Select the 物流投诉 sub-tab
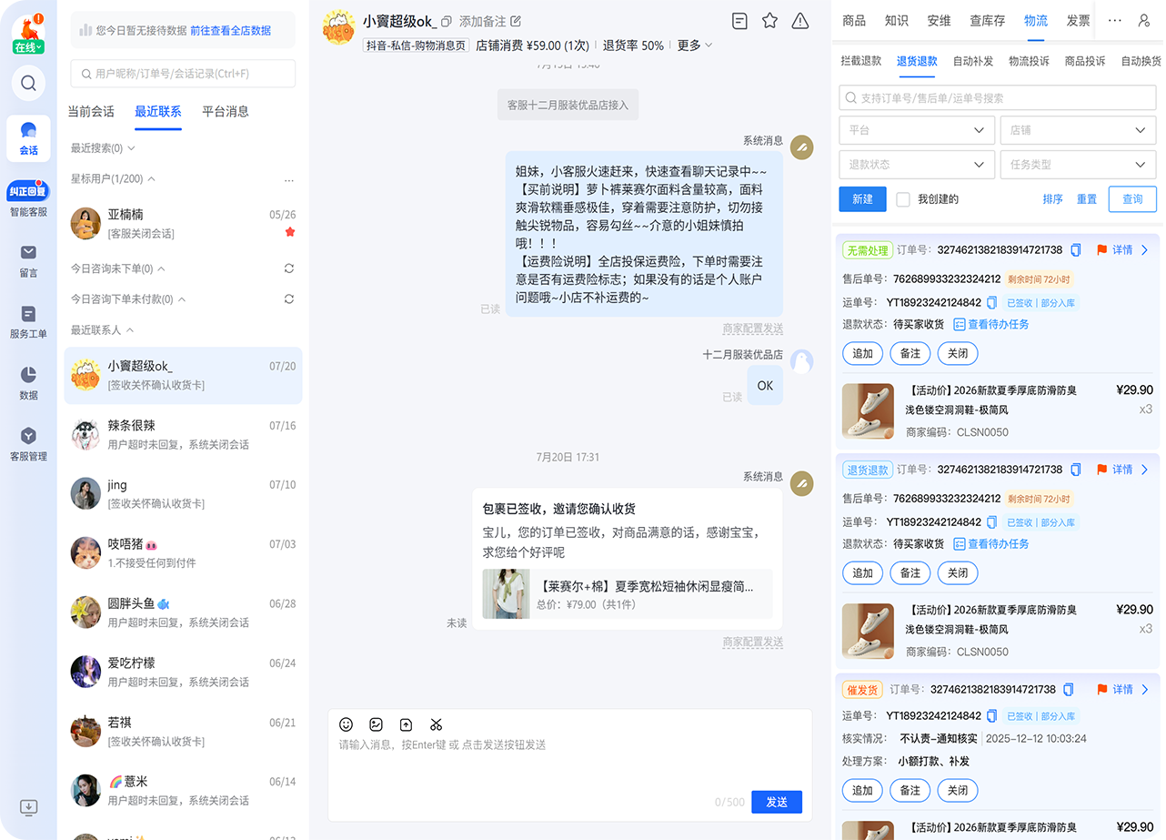This screenshot has width=1166, height=840. [x=1029, y=61]
